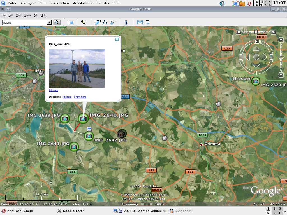Click the center star of navigation control
This screenshot has width=287, height=215.
coord(256,57)
